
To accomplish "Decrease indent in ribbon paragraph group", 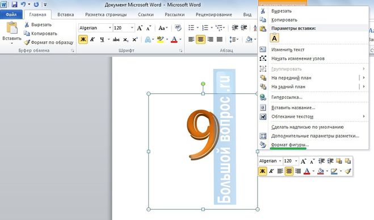I will (x=235, y=28).
